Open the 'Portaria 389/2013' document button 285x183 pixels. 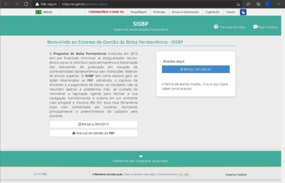pyautogui.click(x=94, y=124)
